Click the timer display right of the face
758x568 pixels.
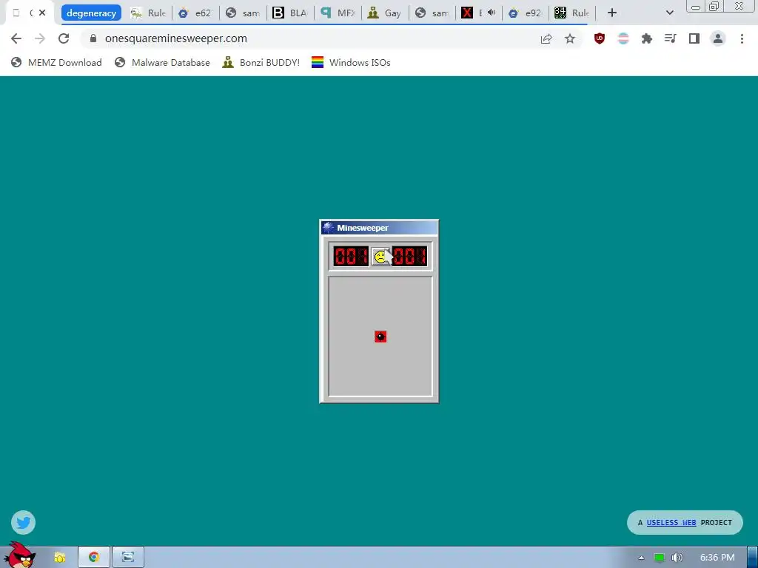[409, 257]
